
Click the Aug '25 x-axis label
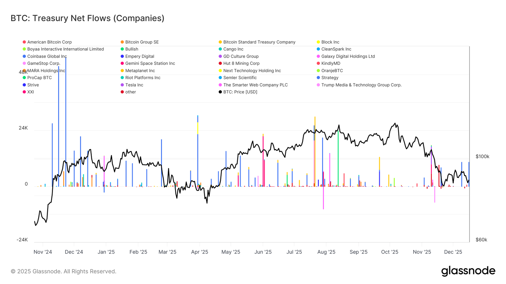326,252
